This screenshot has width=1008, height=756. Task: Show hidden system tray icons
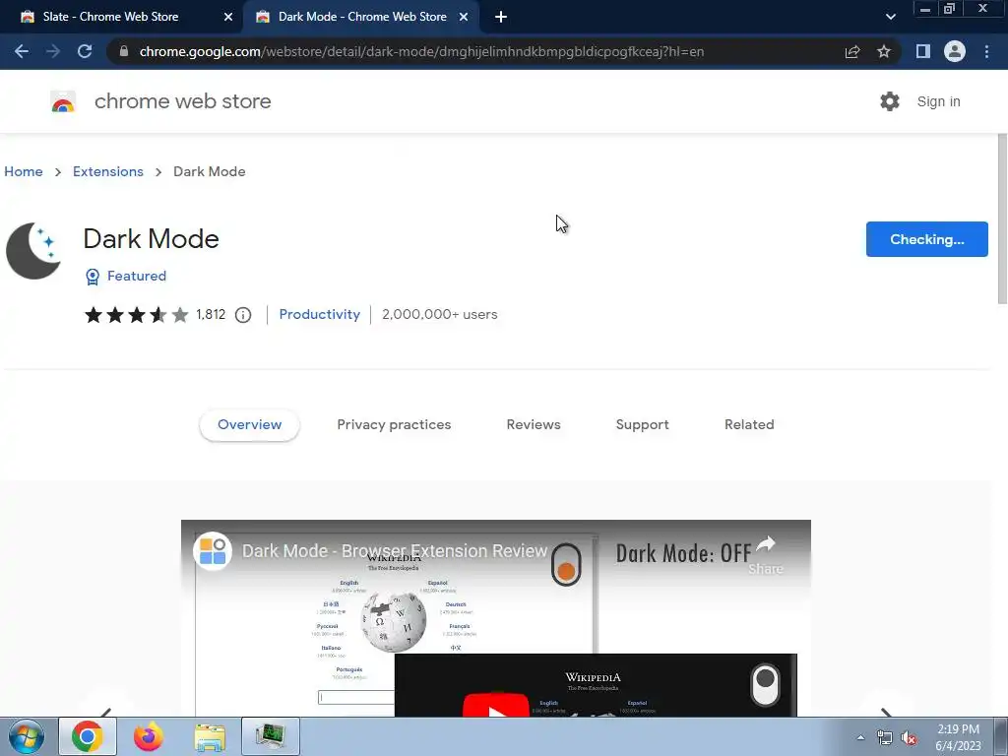coord(860,737)
